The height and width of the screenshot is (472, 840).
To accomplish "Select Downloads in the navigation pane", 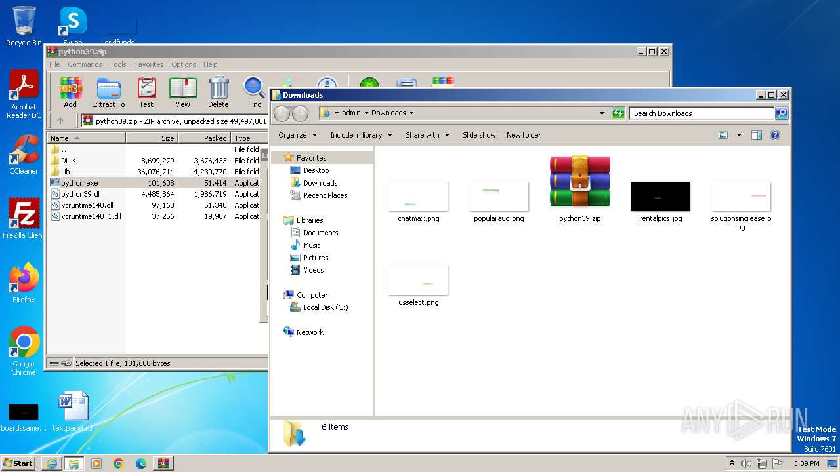I will (x=320, y=183).
